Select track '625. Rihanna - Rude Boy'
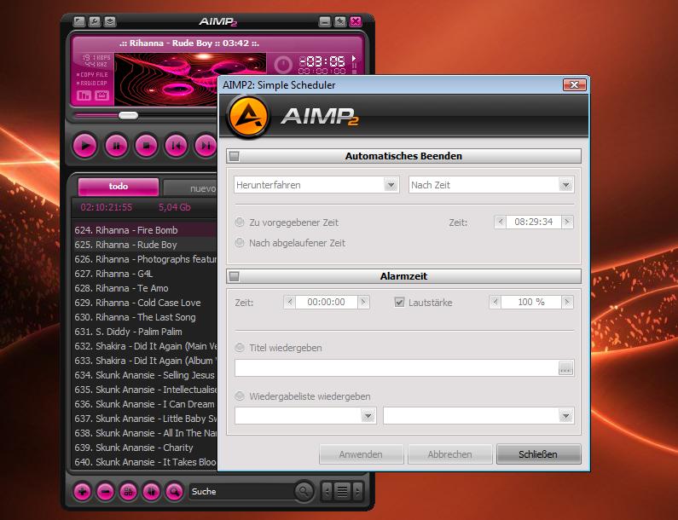The height and width of the screenshot is (520, 678). click(145, 245)
